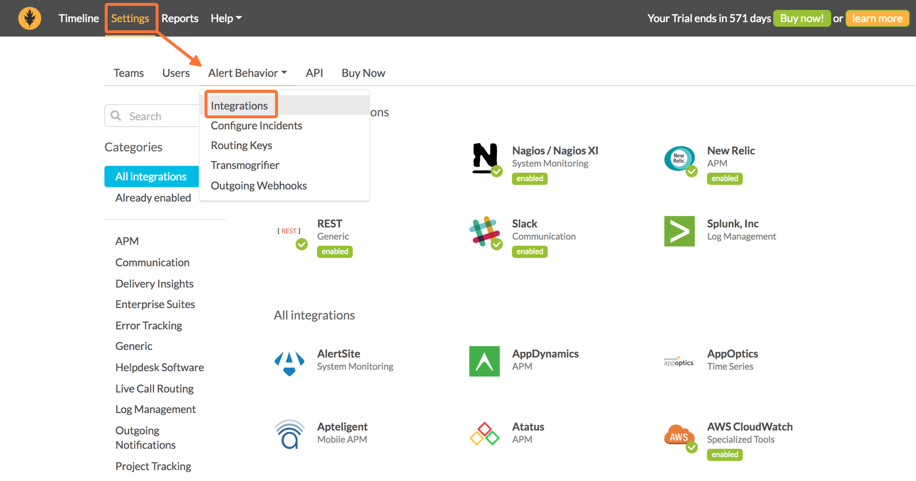This screenshot has width=916, height=481.
Task: Filter by Error Tracking category
Action: (149, 326)
